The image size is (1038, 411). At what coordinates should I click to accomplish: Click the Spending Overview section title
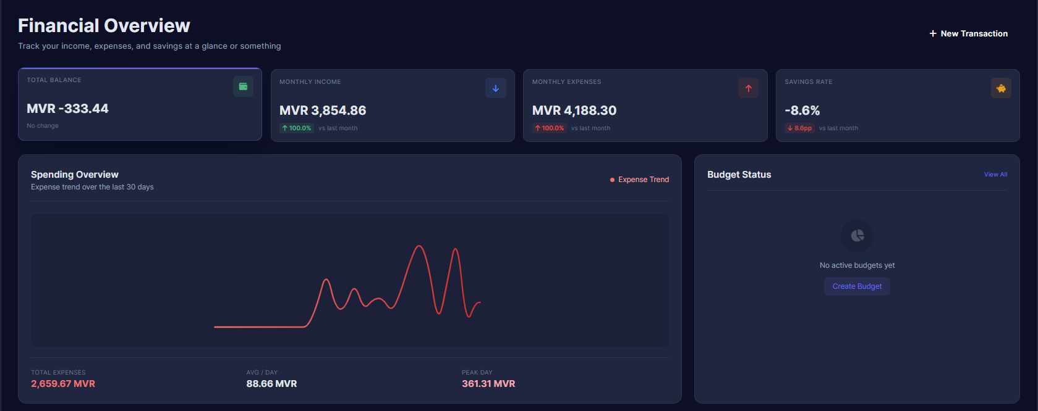(75, 175)
